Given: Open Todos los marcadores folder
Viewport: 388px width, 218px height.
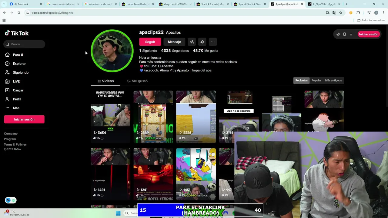Looking at the screenshot, I should click(x=371, y=20).
